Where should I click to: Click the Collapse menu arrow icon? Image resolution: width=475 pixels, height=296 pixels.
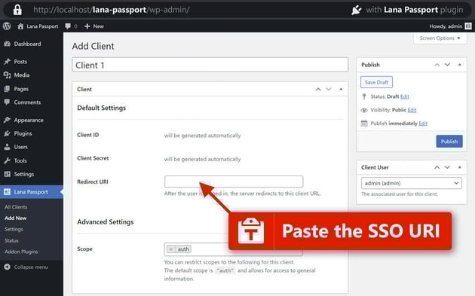coord(8,267)
